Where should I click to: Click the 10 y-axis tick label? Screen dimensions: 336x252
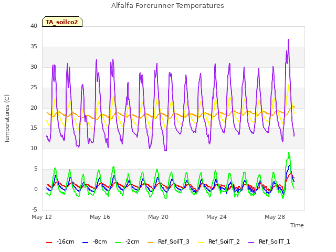click(x=34, y=148)
